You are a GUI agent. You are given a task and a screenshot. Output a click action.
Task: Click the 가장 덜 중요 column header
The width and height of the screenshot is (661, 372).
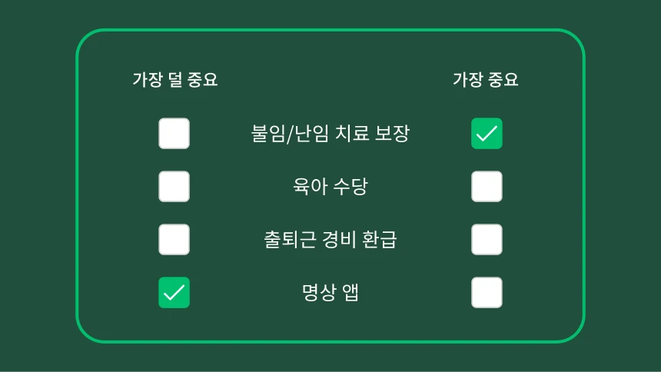175,80
